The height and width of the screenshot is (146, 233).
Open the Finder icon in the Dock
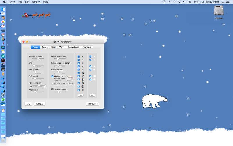click(x=3, y=9)
